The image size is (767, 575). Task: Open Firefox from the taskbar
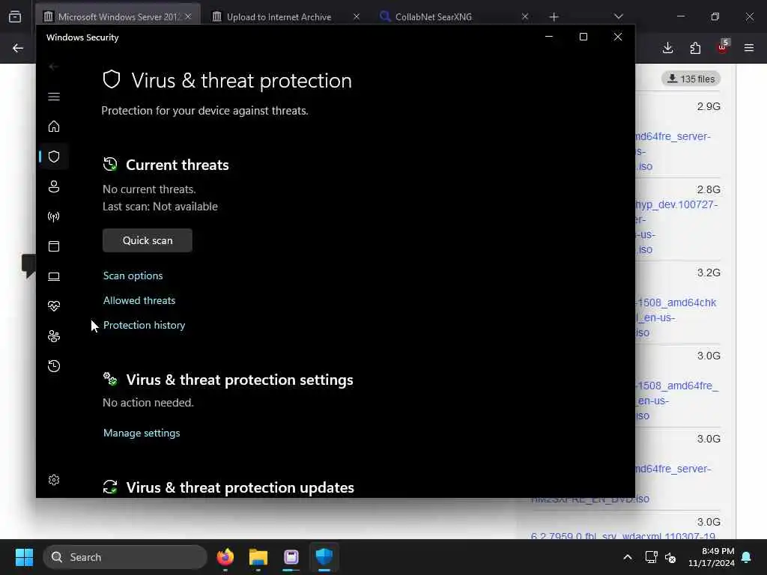(225, 557)
